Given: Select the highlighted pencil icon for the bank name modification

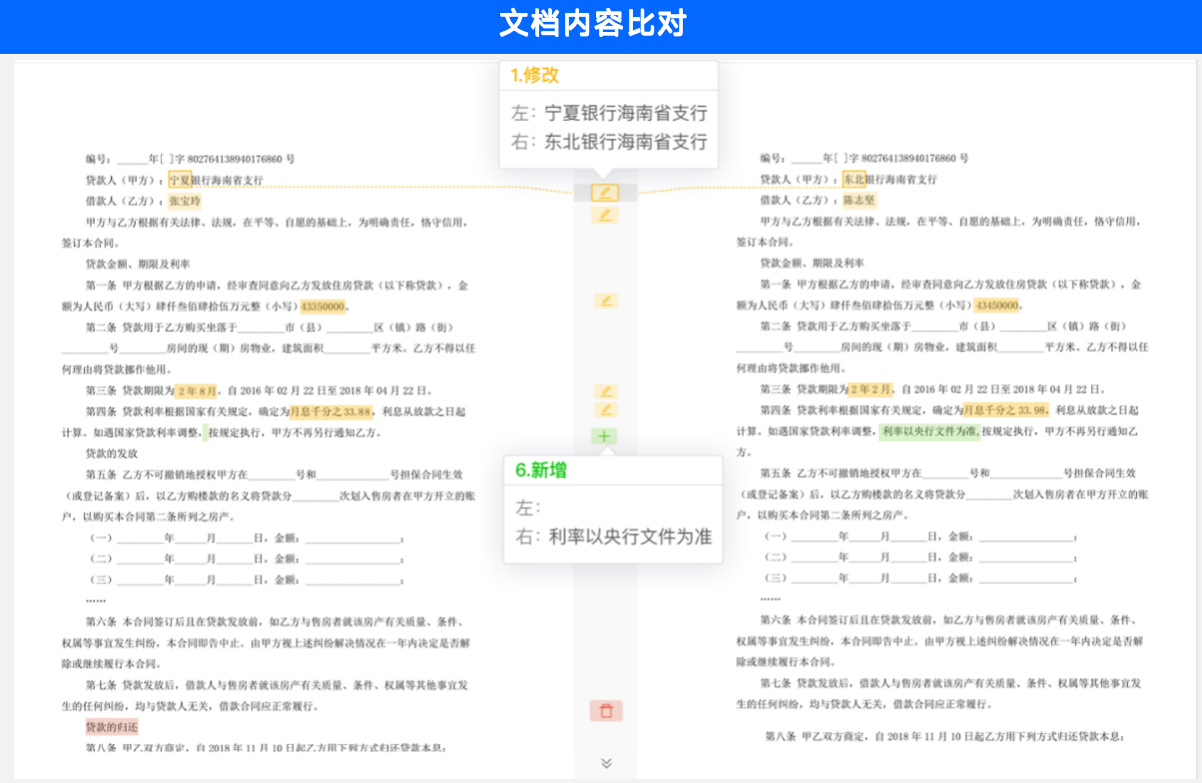Looking at the screenshot, I should tap(604, 192).
